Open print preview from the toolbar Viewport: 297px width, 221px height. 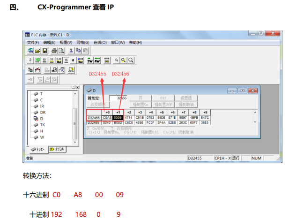[61, 51]
